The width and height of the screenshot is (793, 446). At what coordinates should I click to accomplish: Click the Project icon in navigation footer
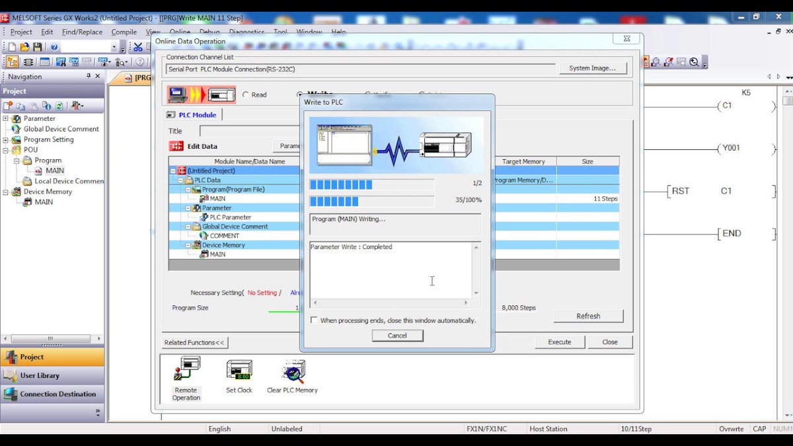[10, 357]
